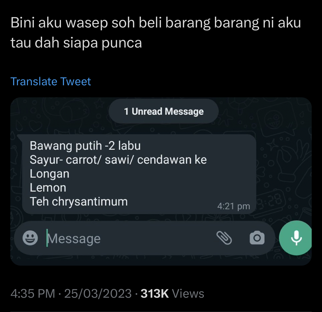Tap the paperclip attachment icon
Viewport: 322px width, 312px height.
tap(224, 238)
